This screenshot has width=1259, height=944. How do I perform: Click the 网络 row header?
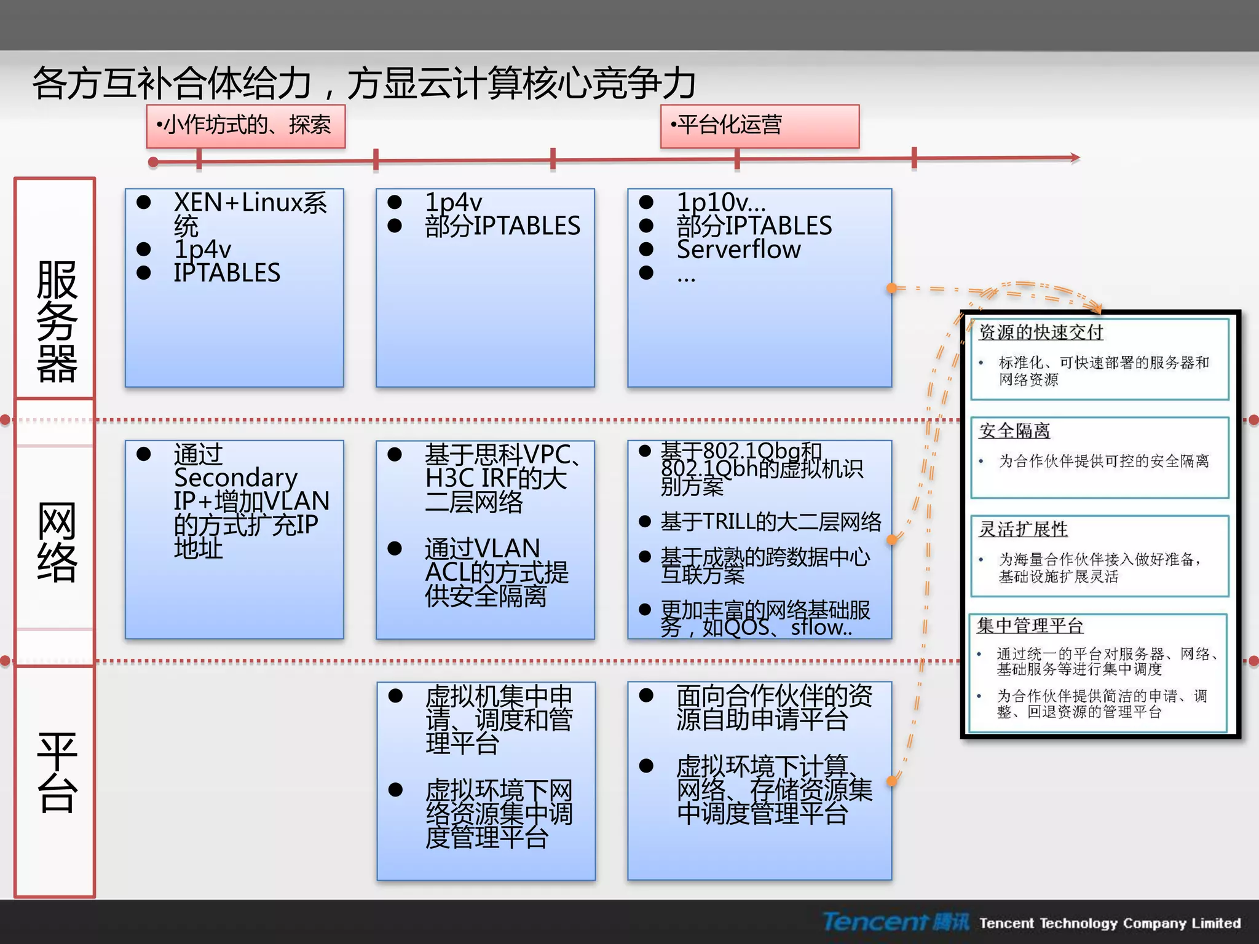[57, 541]
